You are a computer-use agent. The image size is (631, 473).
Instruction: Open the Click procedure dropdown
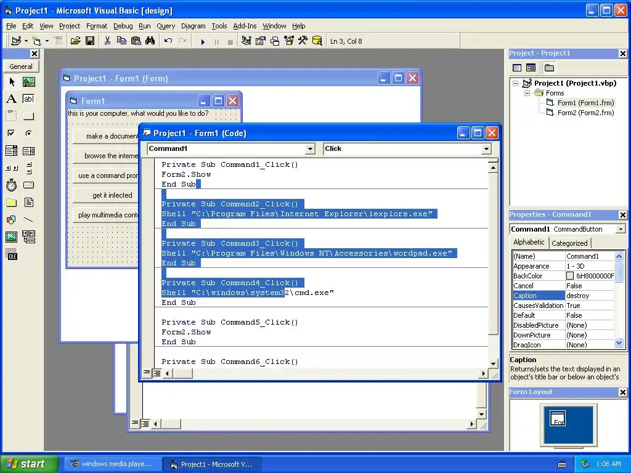(x=486, y=149)
